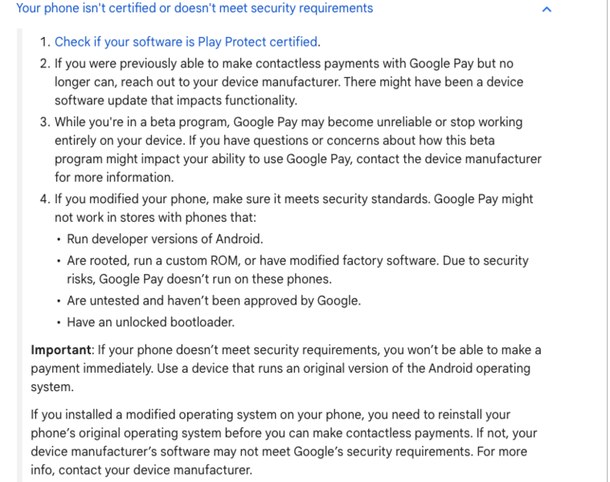Click 'risks, Google Pay doesn't run' line
Screen dimensions: 610x482
click(199, 279)
